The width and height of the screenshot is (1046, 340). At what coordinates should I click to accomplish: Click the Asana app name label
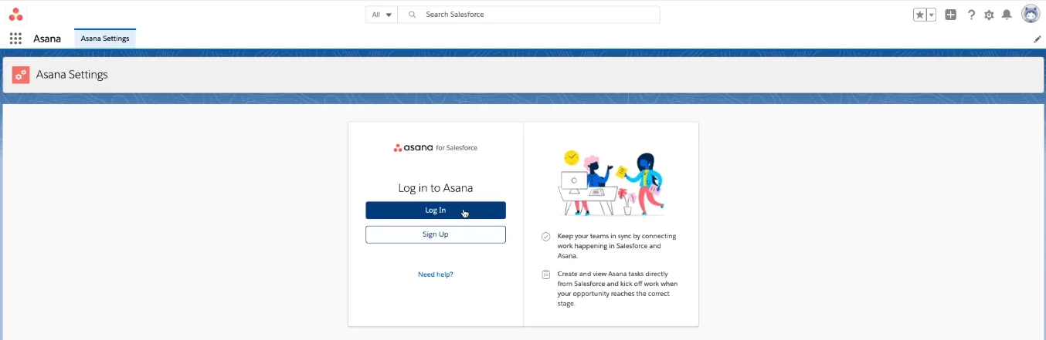47,39
